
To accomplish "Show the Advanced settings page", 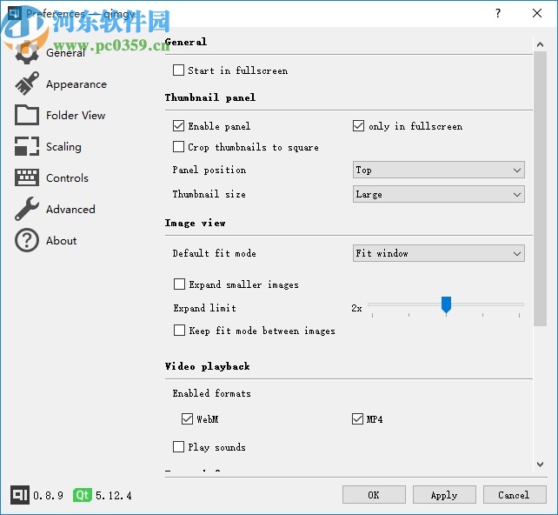I will coord(70,209).
